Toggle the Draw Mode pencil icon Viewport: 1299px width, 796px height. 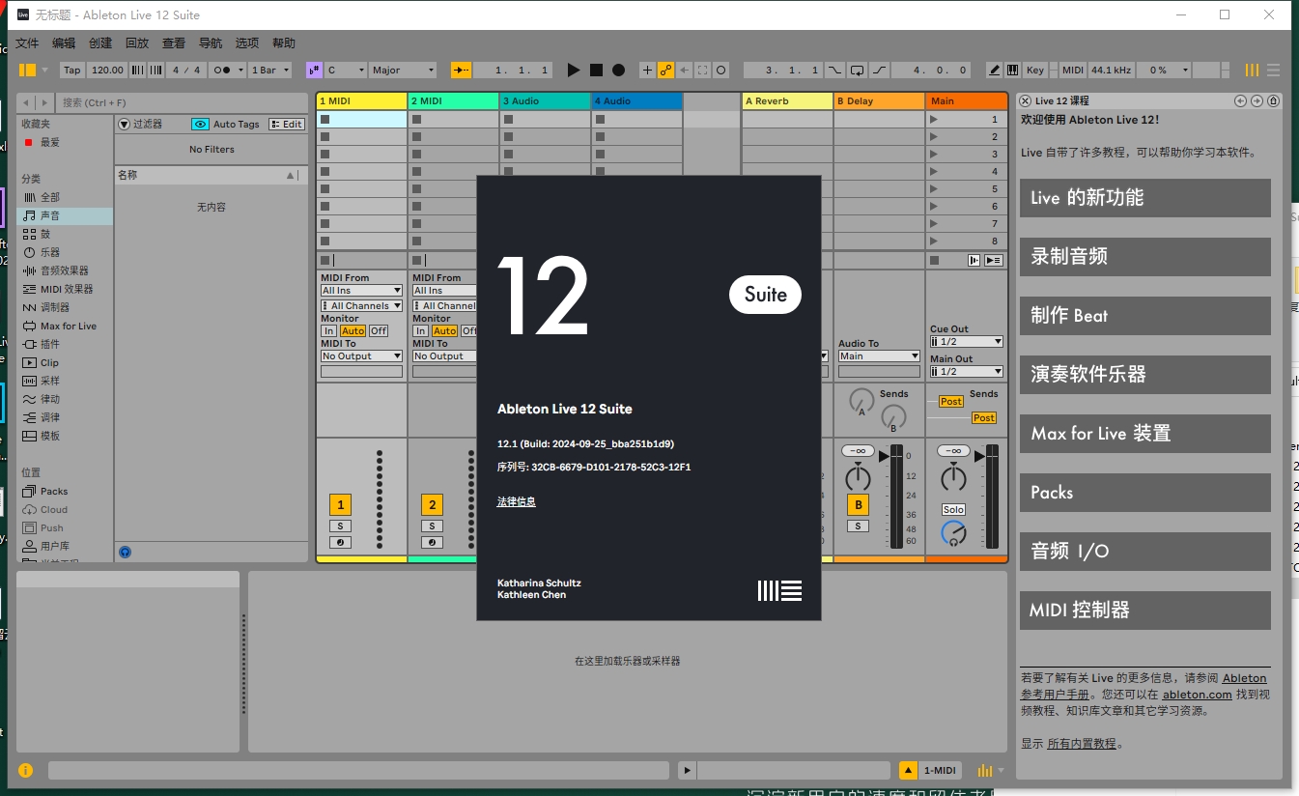[994, 70]
